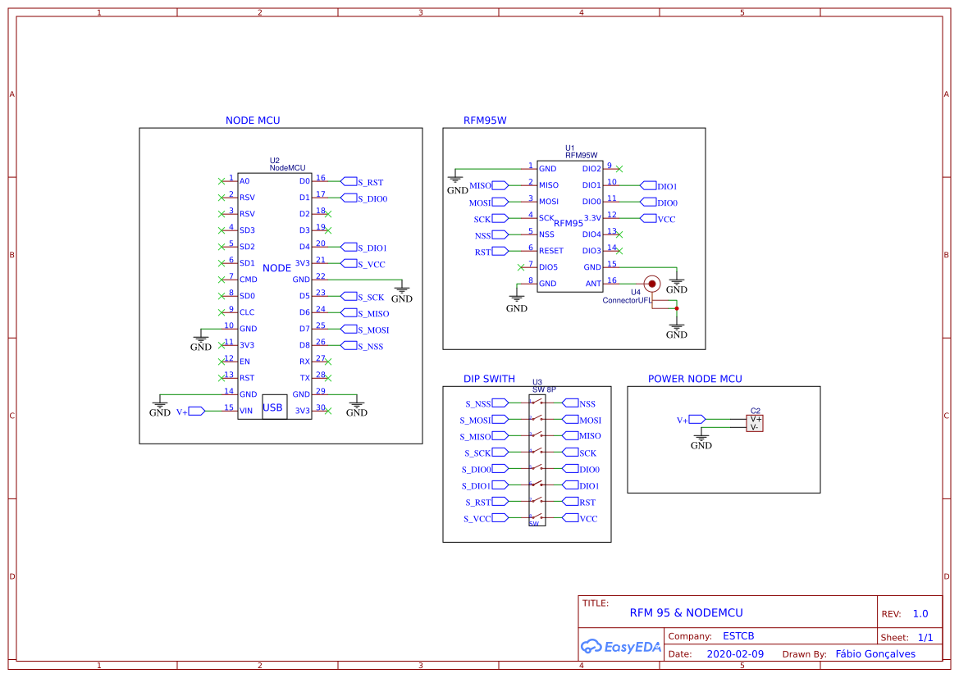Select the V+ net flag at VIN pin
Screen dimensions: 959x678
pos(196,412)
